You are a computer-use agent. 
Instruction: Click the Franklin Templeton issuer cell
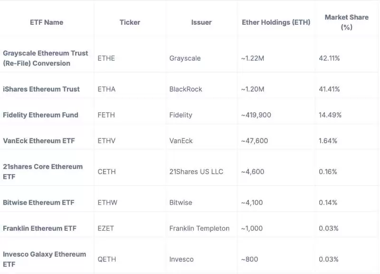click(199, 228)
